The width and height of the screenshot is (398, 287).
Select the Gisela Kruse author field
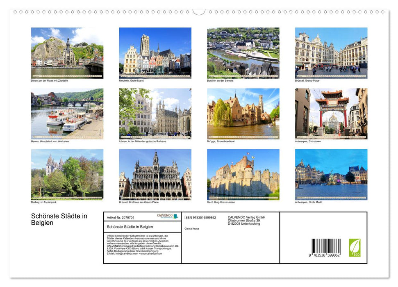coord(191,228)
